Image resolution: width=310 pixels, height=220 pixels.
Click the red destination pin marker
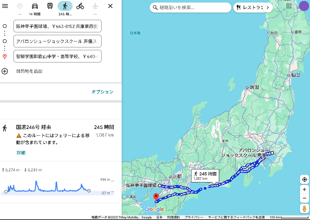point(156,197)
